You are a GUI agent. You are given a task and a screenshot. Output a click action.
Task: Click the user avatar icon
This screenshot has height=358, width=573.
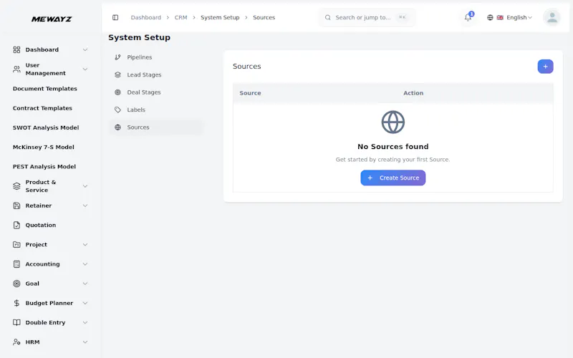pyautogui.click(x=552, y=17)
